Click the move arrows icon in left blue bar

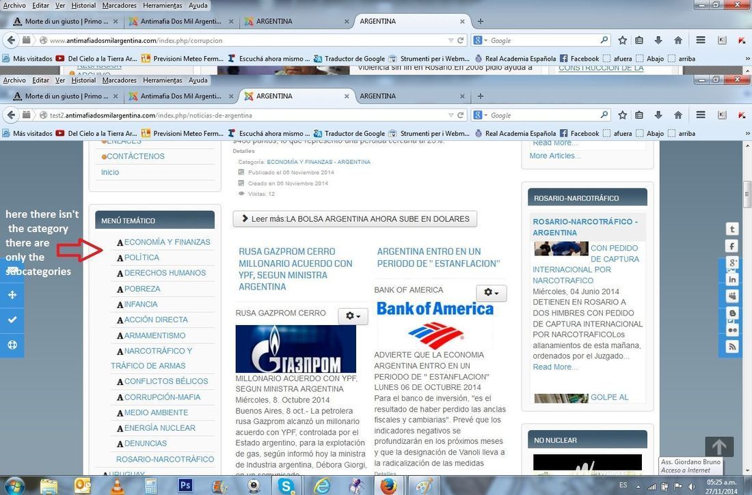coord(12,295)
